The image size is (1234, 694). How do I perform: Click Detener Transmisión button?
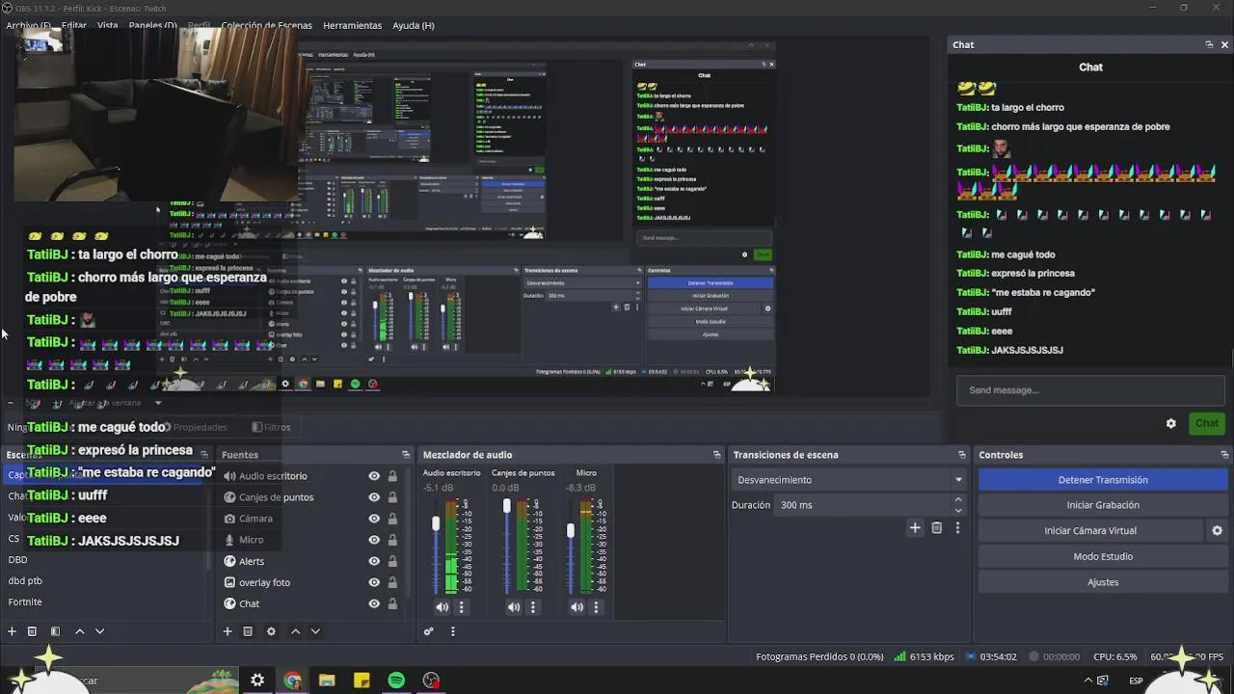tap(1103, 480)
